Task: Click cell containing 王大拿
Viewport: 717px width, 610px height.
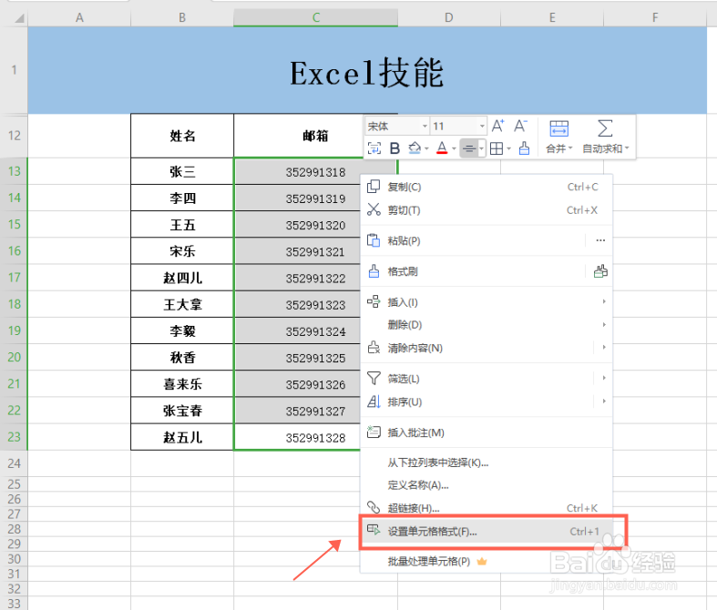Action: coord(182,304)
